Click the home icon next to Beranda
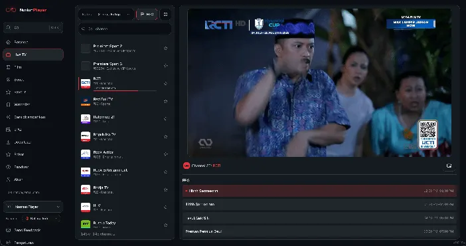 click(9, 42)
